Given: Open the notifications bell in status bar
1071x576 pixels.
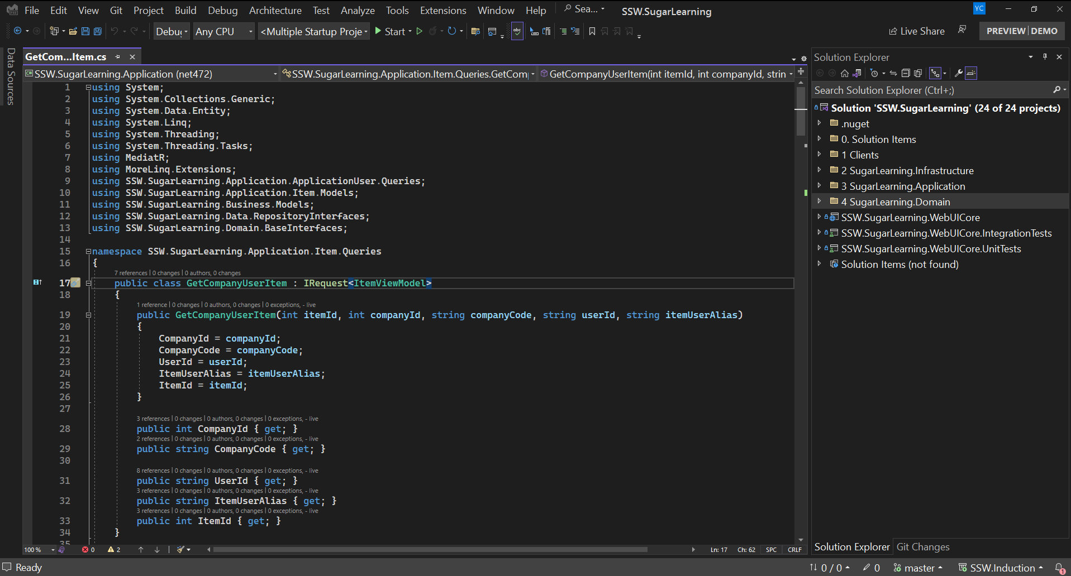Looking at the screenshot, I should 1059,568.
